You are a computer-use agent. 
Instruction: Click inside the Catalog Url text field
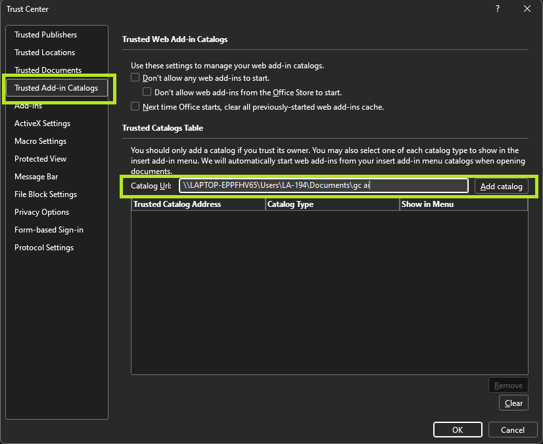[323, 186]
